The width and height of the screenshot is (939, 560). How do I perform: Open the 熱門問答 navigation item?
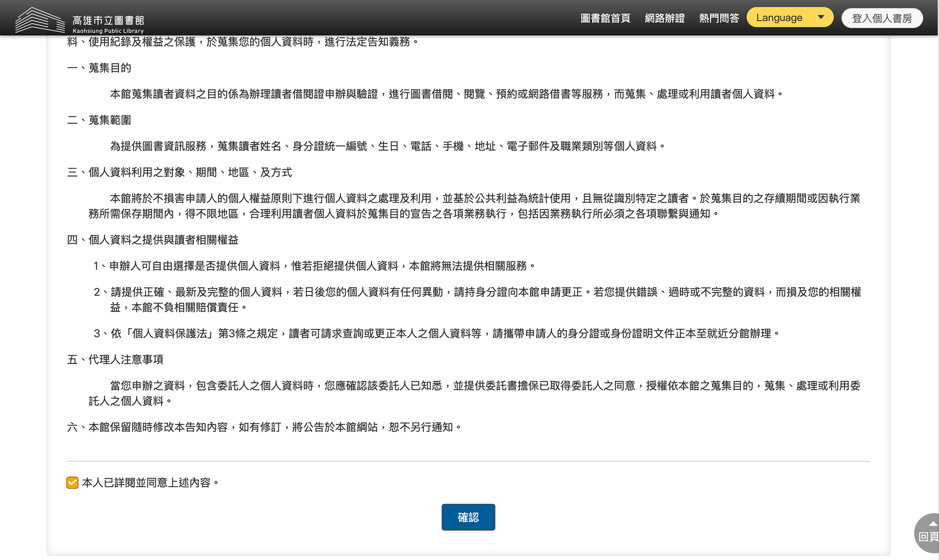pos(718,18)
